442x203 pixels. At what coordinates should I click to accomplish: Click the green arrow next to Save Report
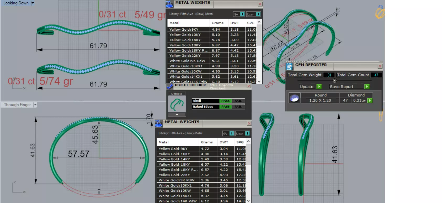[x=367, y=87]
